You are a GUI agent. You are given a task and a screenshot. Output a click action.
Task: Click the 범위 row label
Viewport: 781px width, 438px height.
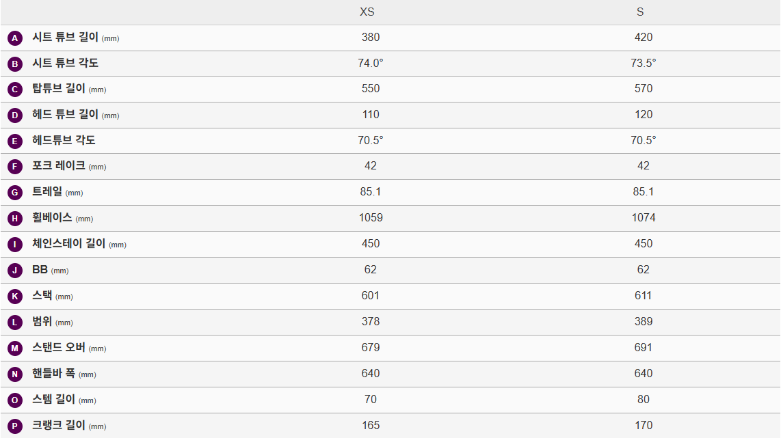[x=42, y=321]
